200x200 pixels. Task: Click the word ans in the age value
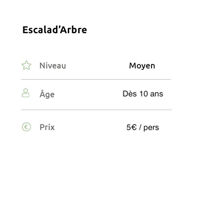[157, 94]
